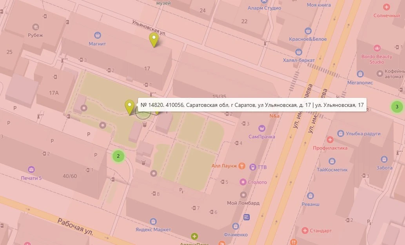The height and width of the screenshot is (245, 405).
Task: Select the Улыбка радуги store icon
Action: click(x=341, y=133)
